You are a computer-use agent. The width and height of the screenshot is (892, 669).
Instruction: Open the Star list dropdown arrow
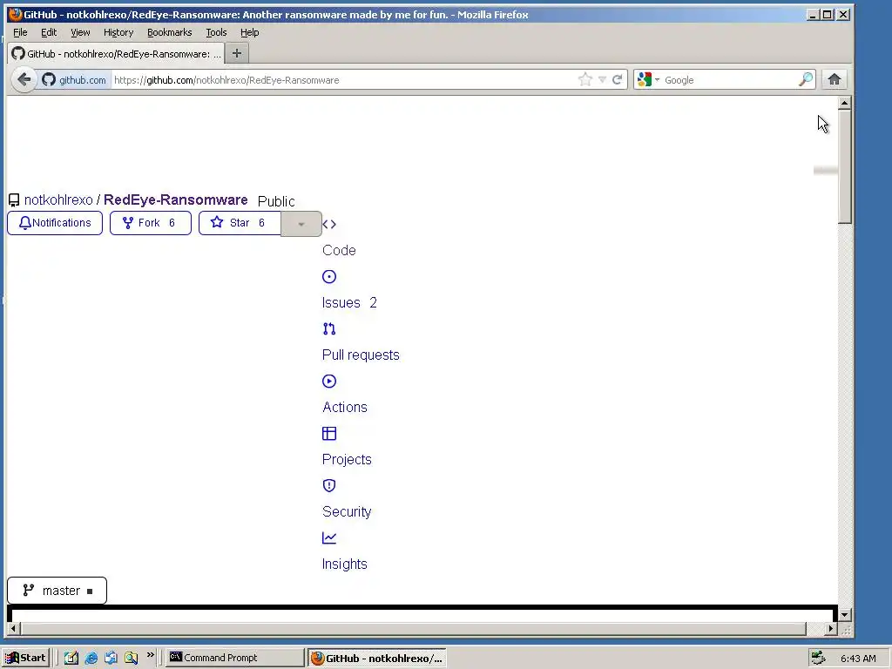[x=301, y=224]
